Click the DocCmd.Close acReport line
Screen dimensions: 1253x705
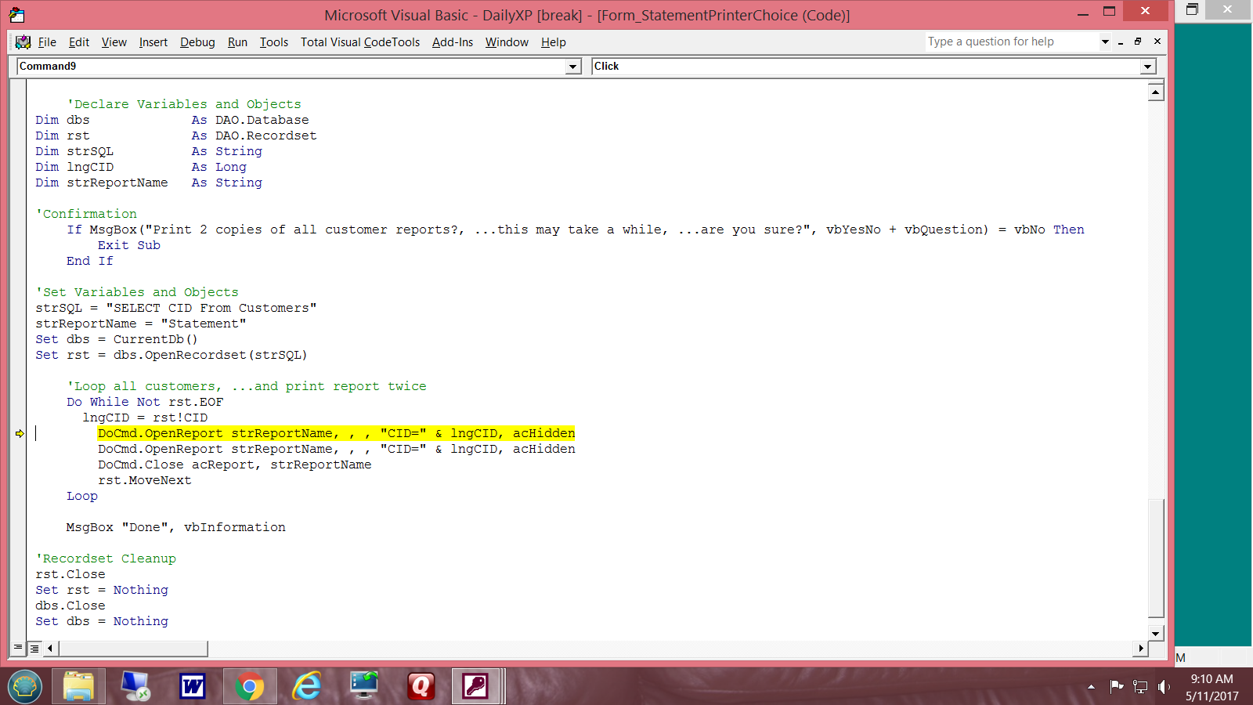(x=234, y=465)
